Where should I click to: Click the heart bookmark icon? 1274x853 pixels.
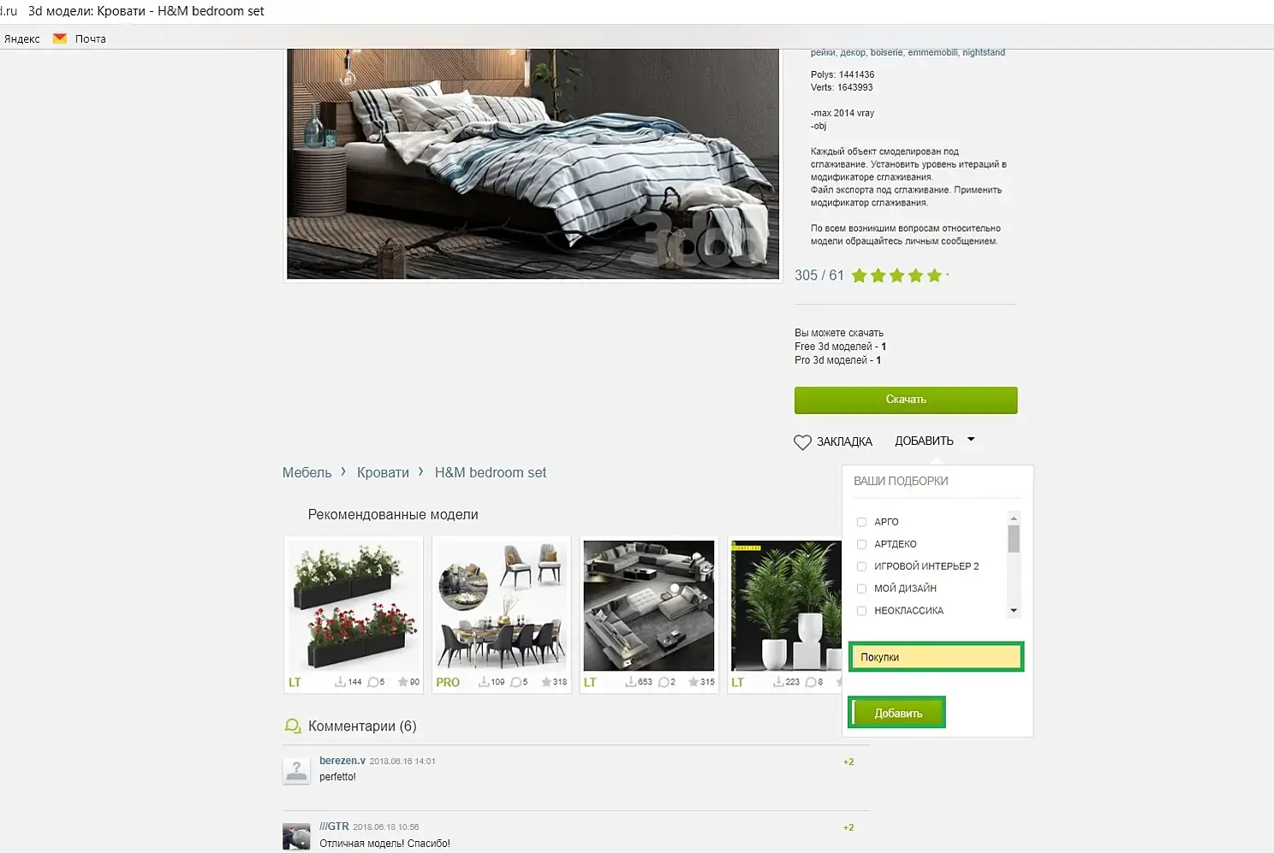(802, 442)
